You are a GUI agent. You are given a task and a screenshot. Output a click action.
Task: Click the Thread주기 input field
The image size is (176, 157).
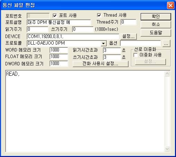click(x=129, y=22)
